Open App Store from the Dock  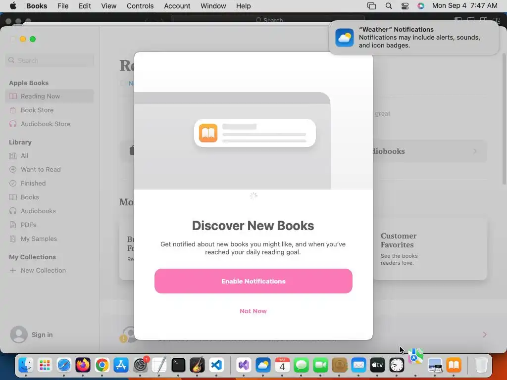click(121, 365)
